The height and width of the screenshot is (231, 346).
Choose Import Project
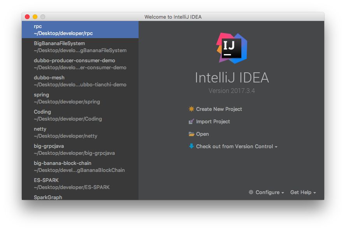[x=213, y=121]
